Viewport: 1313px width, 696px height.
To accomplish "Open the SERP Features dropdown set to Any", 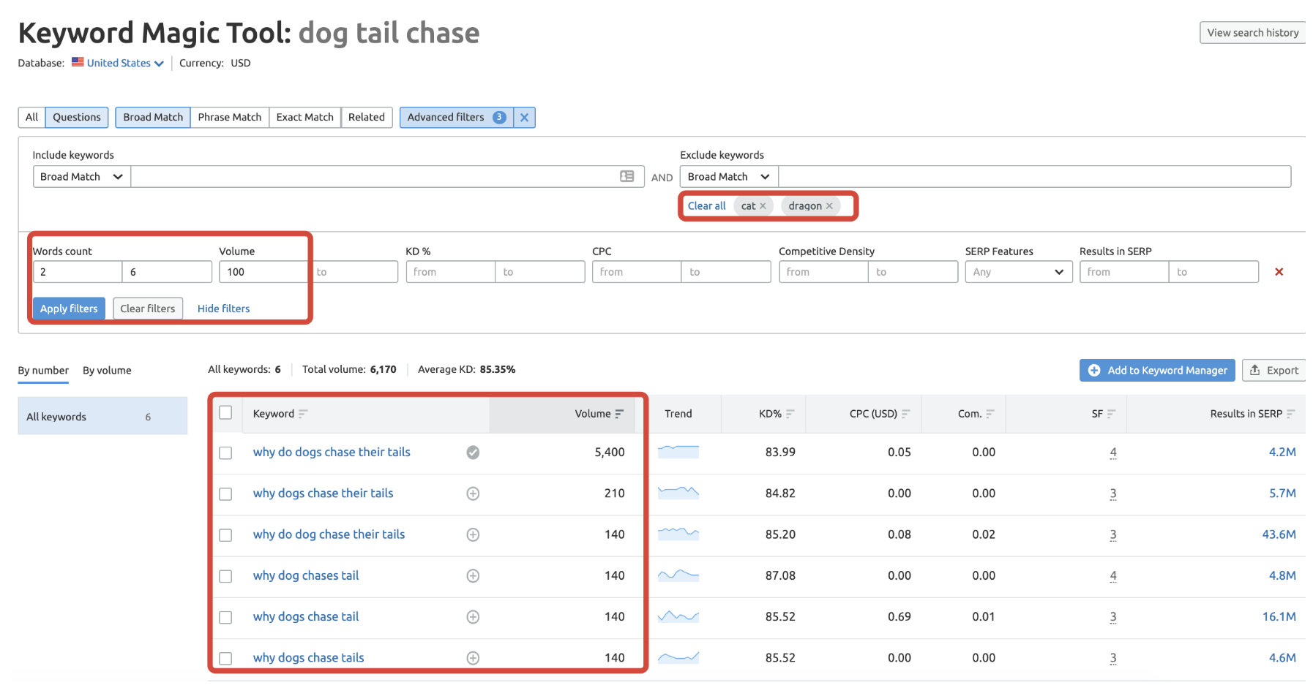I will [1018, 271].
